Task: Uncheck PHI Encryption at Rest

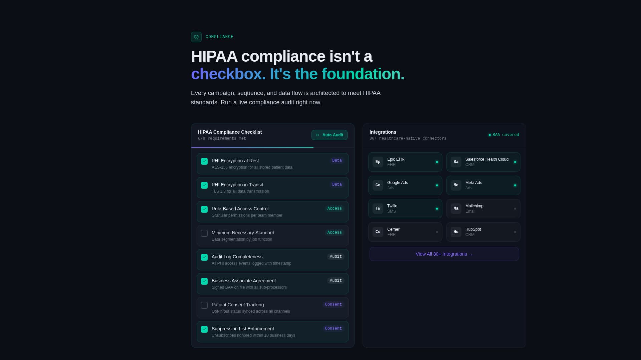Action: click(204, 161)
